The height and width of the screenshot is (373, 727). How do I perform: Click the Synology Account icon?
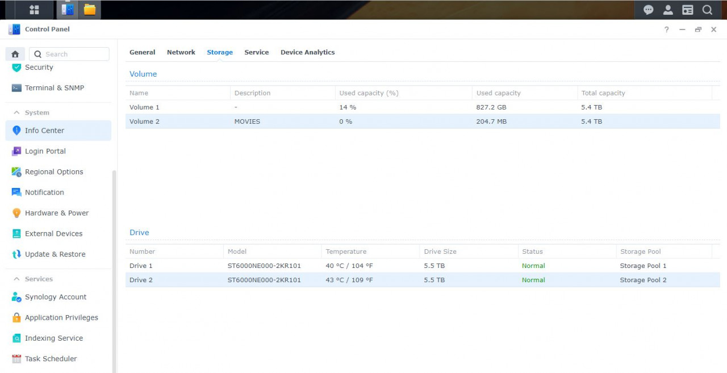16,297
